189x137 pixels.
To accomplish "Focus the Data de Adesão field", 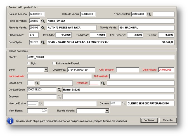I will pyautogui.click(x=37, y=14).
